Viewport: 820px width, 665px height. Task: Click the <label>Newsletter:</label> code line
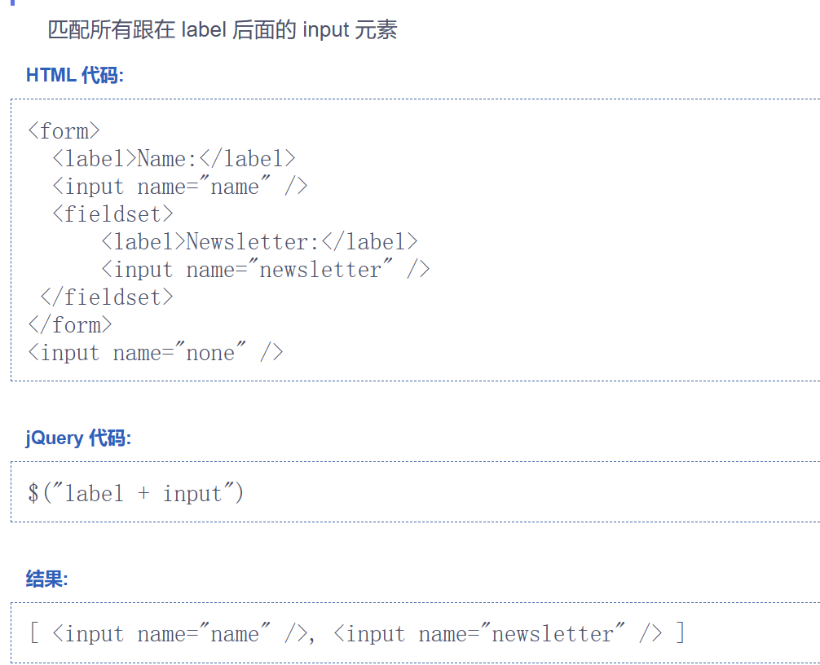point(259,242)
